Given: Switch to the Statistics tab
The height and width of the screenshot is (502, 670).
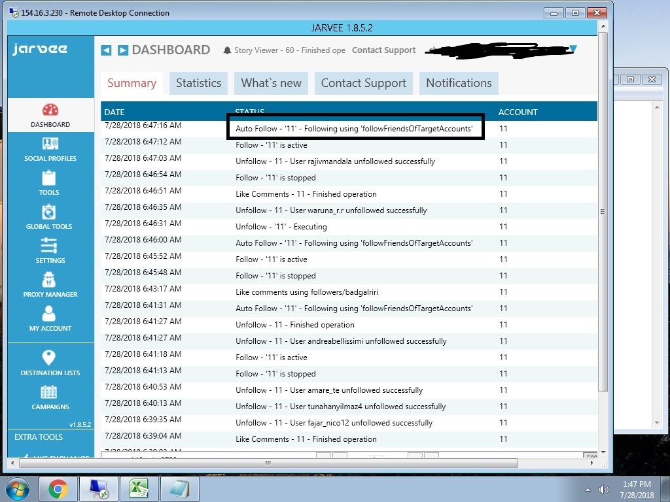Looking at the screenshot, I should pos(199,83).
